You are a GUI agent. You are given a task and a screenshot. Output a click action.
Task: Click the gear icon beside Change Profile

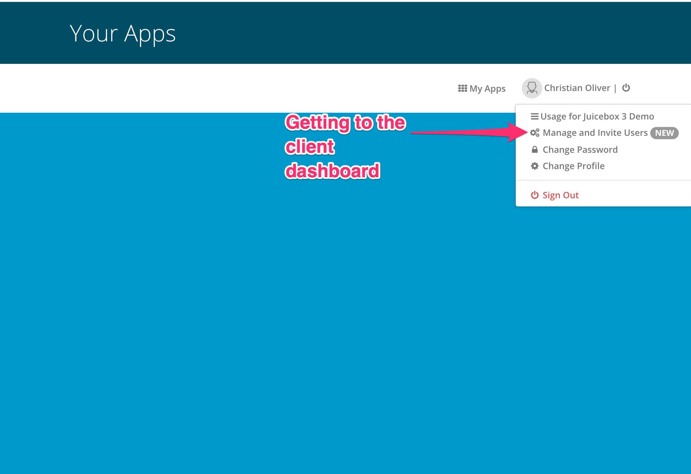coord(535,166)
